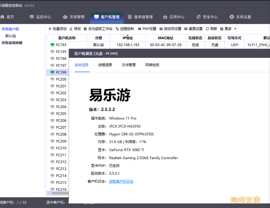The height and width of the screenshot is (208, 270).
Task: Sort by IP地址 column header
Action: 128,38
